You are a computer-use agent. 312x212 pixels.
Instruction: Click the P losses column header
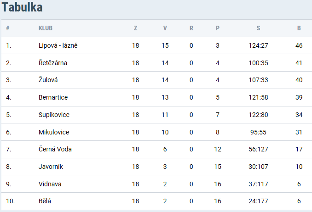point(218,28)
